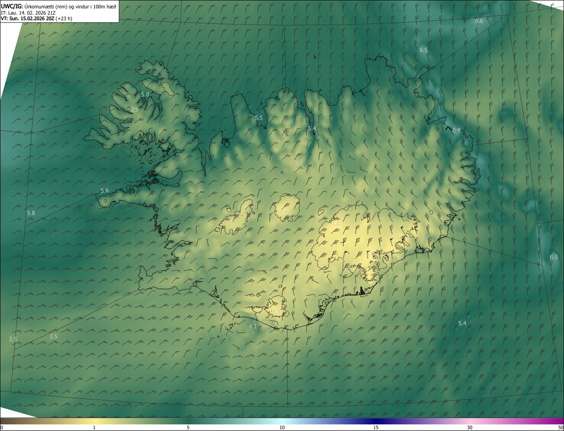This screenshot has width=564, height=431.
Task: Click color scale tick label 50
Action: [x=560, y=427]
